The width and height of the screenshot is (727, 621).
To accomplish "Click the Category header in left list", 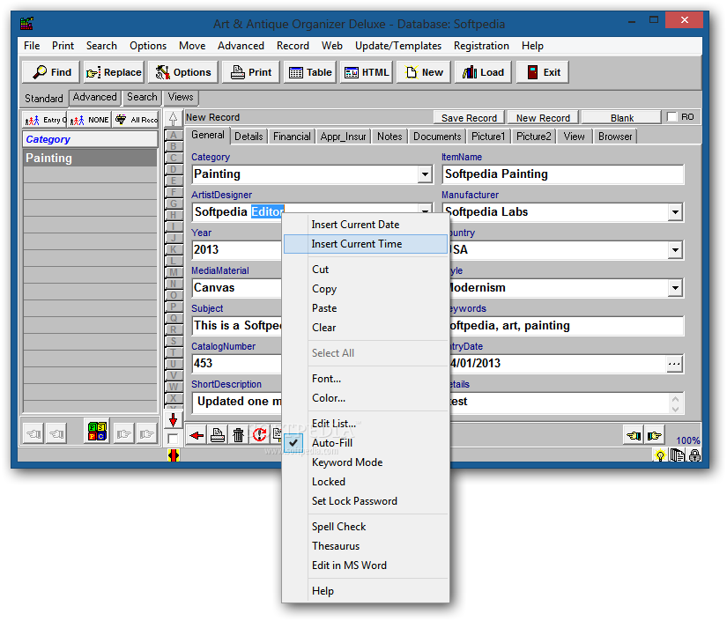I will click(x=90, y=139).
